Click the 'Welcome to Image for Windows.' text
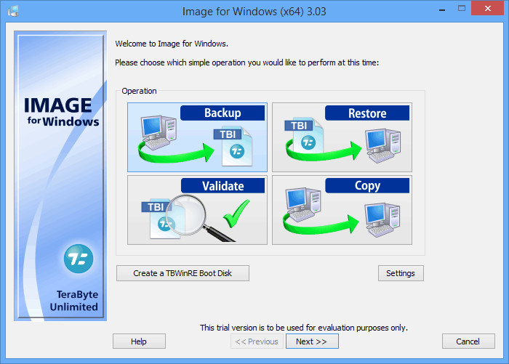 (x=172, y=44)
